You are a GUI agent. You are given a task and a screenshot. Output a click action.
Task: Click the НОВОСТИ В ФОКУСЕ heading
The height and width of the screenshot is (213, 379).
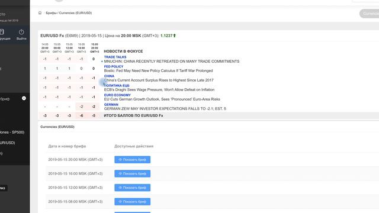123,51
